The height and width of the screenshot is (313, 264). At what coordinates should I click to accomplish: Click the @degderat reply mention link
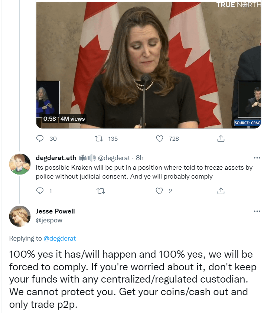tap(59, 238)
